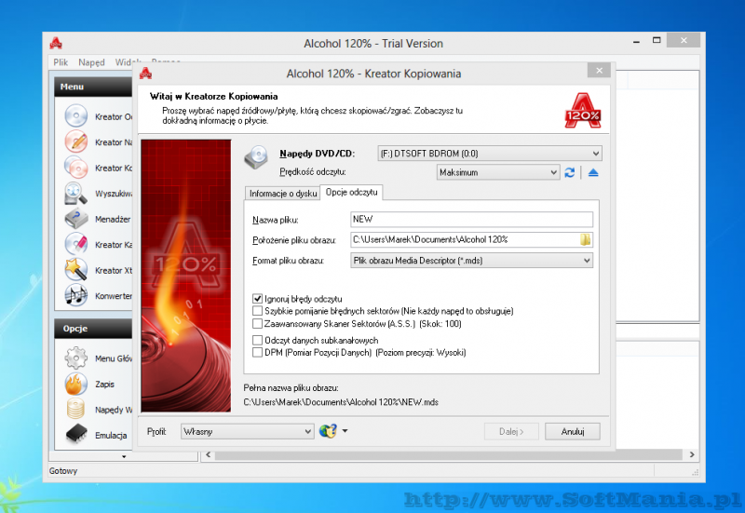745x513 pixels.
Task: Click the Konwerter label in sidebar
Action: pos(114,296)
